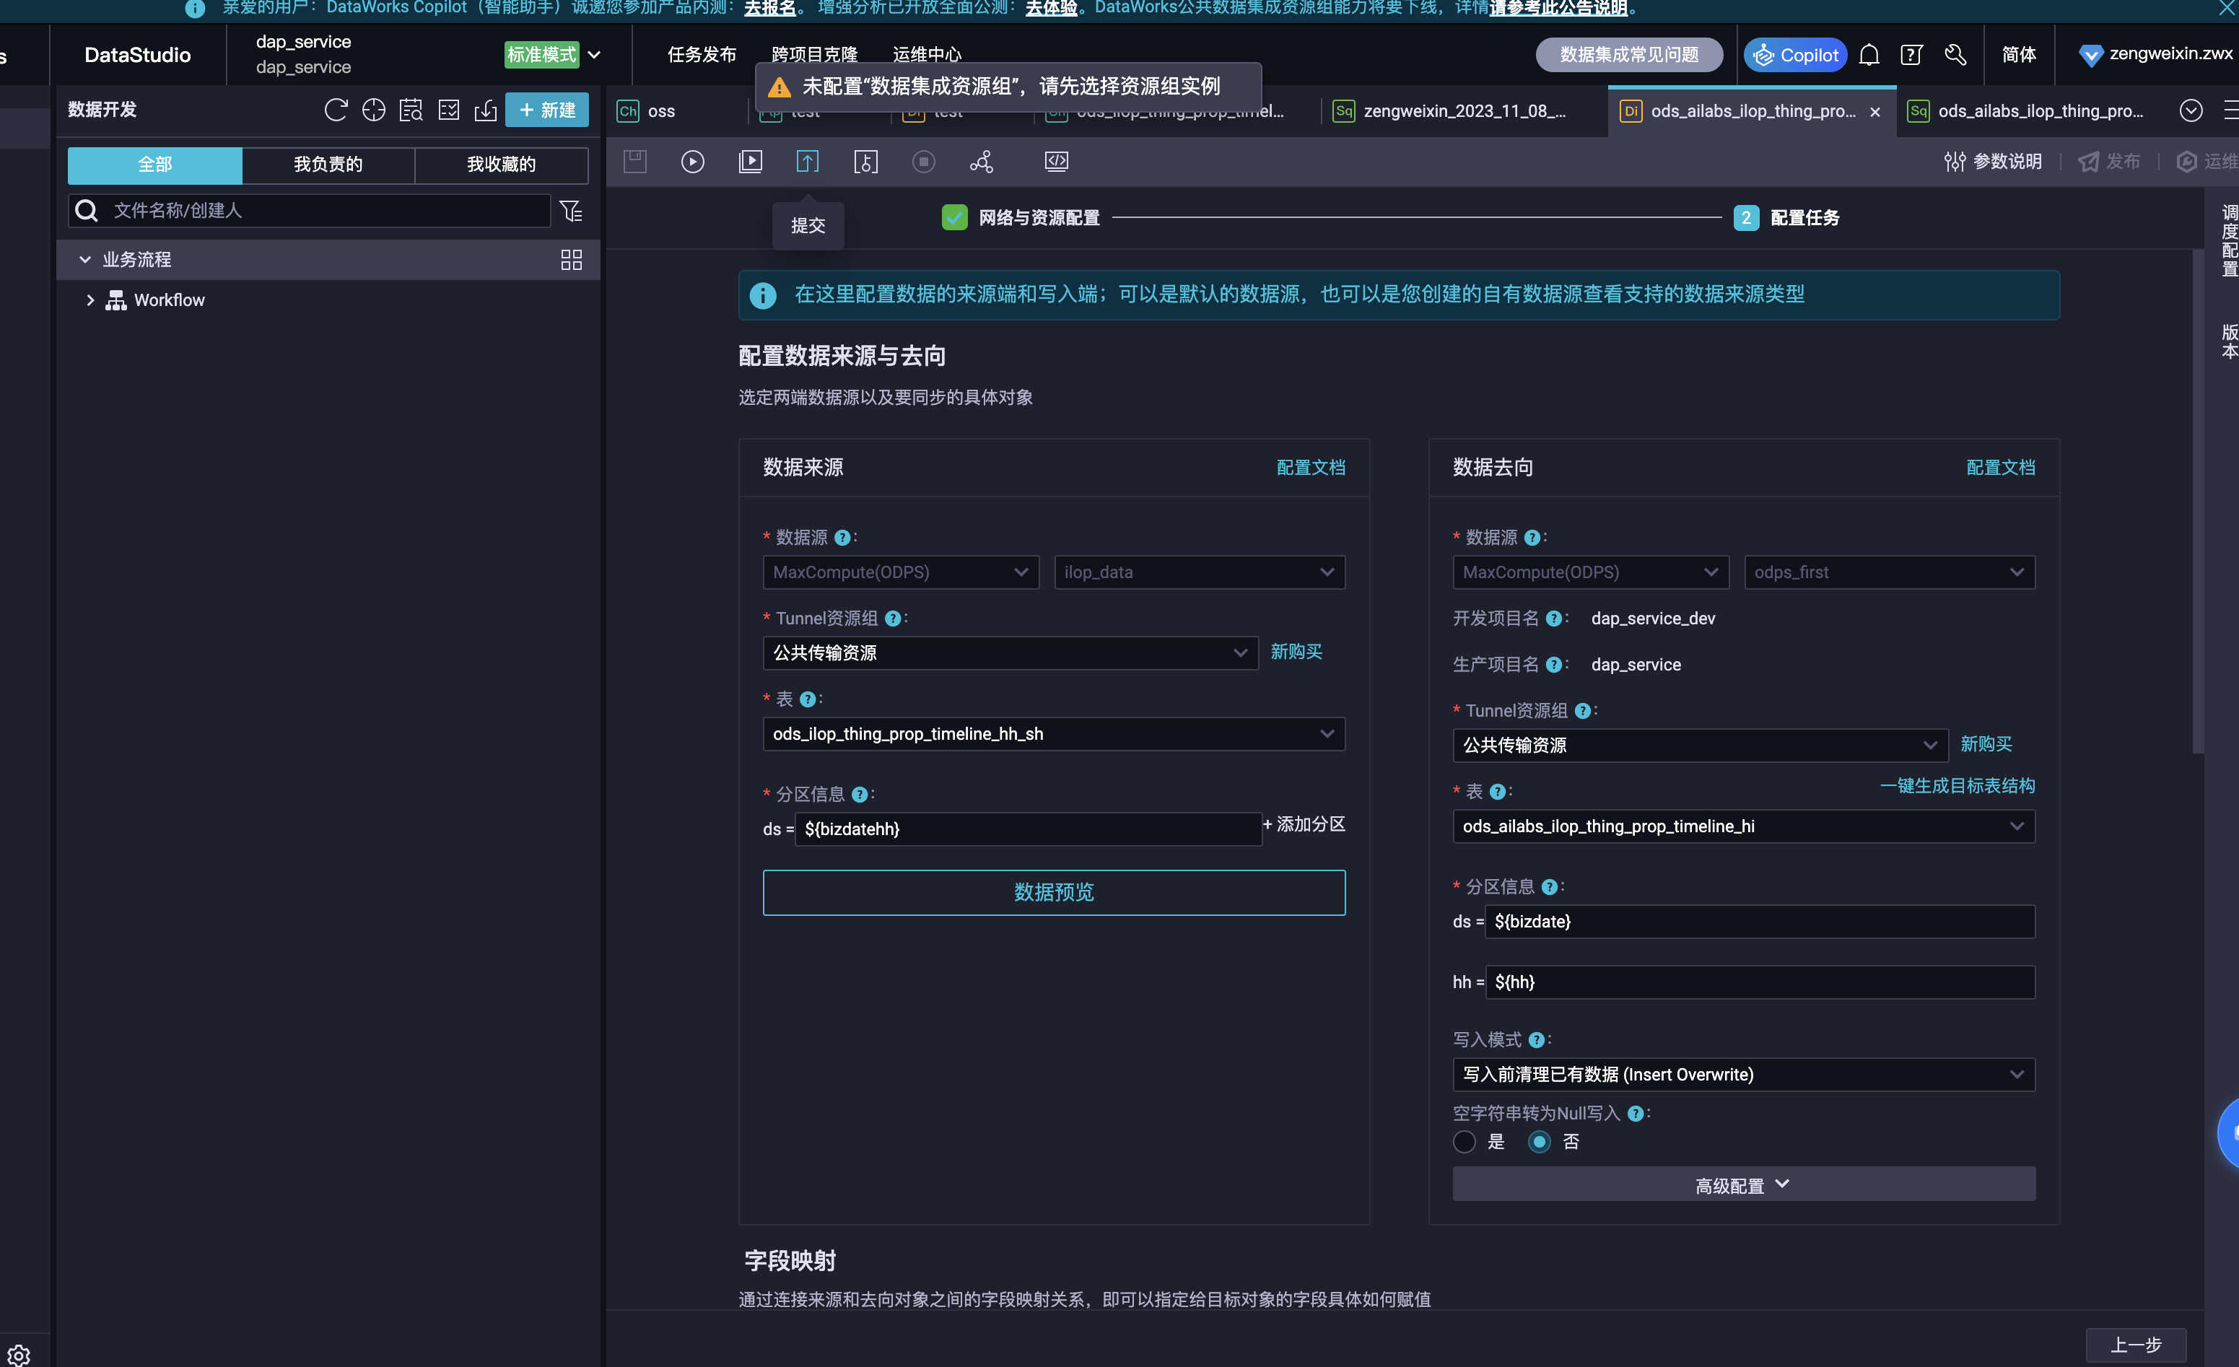
Task: Expand 高级配置 advanced settings
Action: pos(1743,1184)
